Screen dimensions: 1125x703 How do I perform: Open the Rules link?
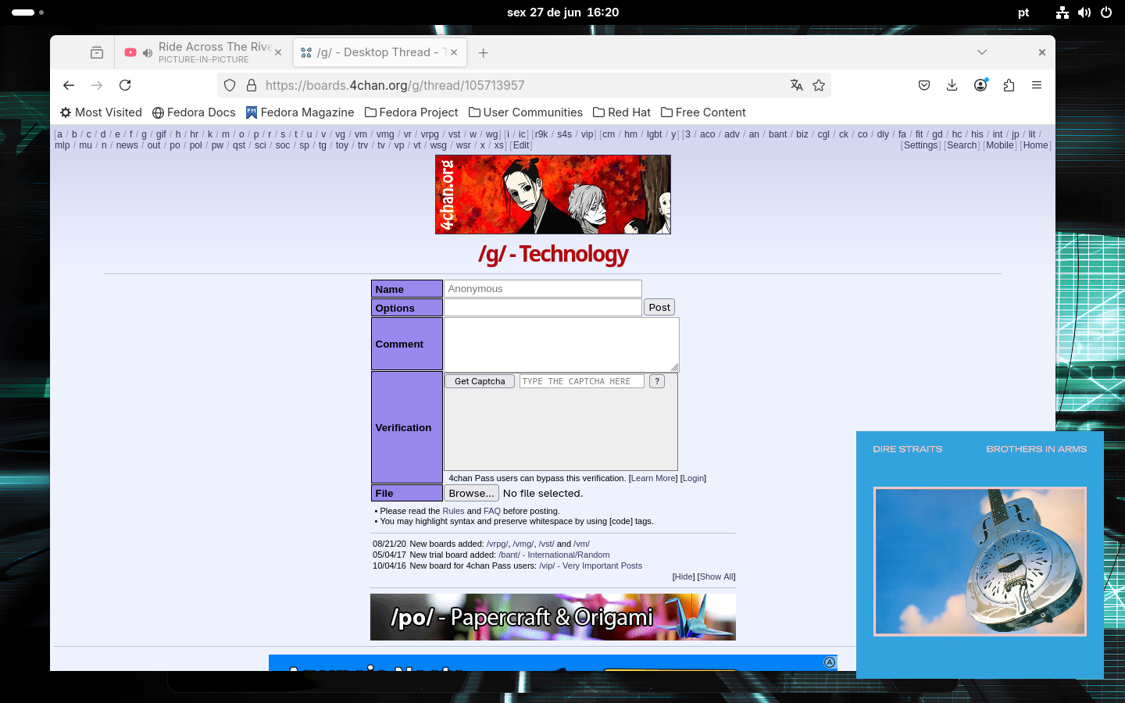coord(453,511)
